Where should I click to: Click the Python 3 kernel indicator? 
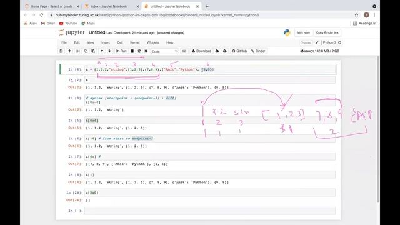click(x=332, y=42)
